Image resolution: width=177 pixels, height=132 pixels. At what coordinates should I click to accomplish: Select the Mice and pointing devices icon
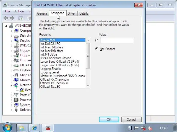coord(16,75)
